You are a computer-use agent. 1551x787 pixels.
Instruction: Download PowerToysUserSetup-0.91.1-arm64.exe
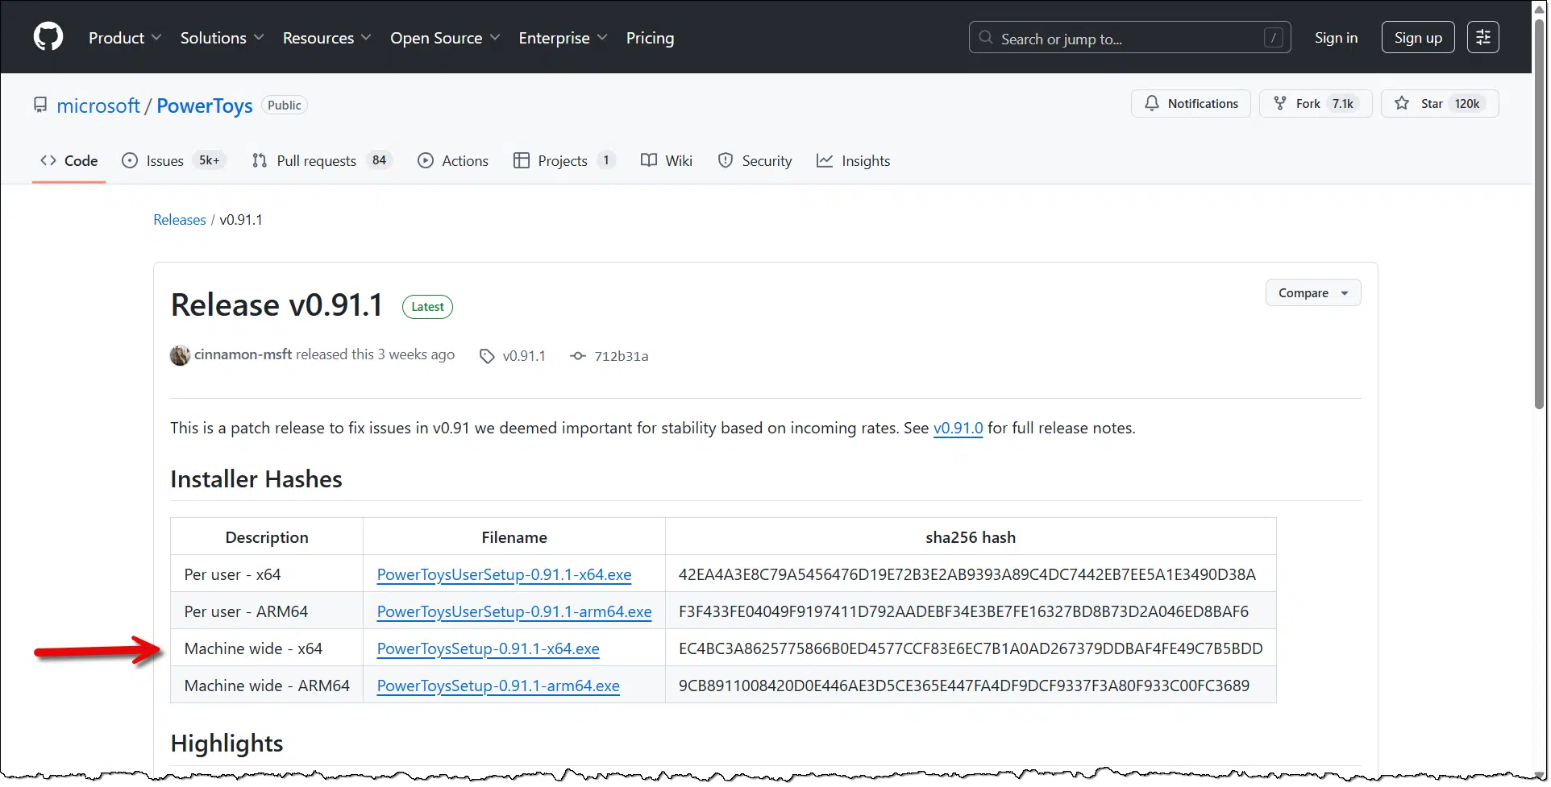(514, 611)
